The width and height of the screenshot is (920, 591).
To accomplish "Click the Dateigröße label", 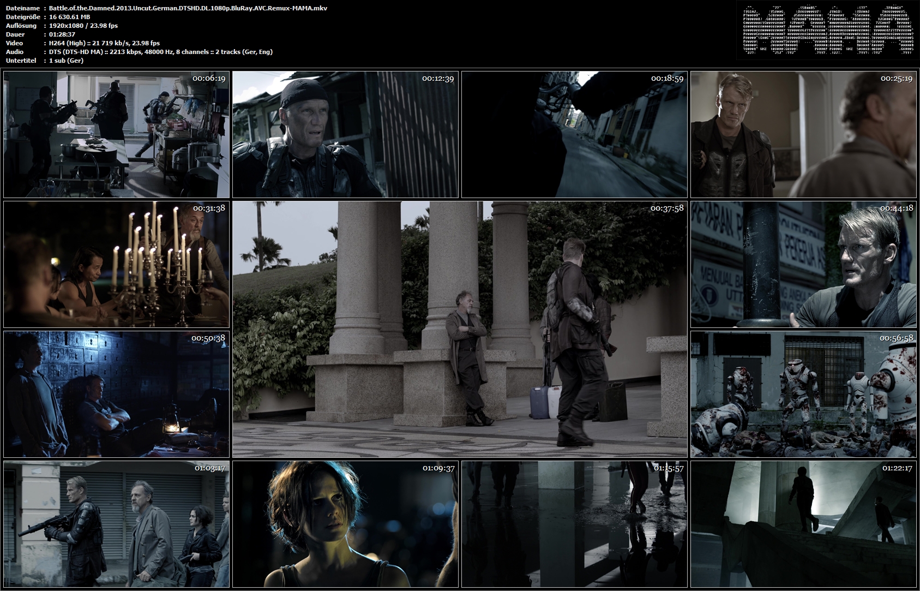I will (x=23, y=17).
